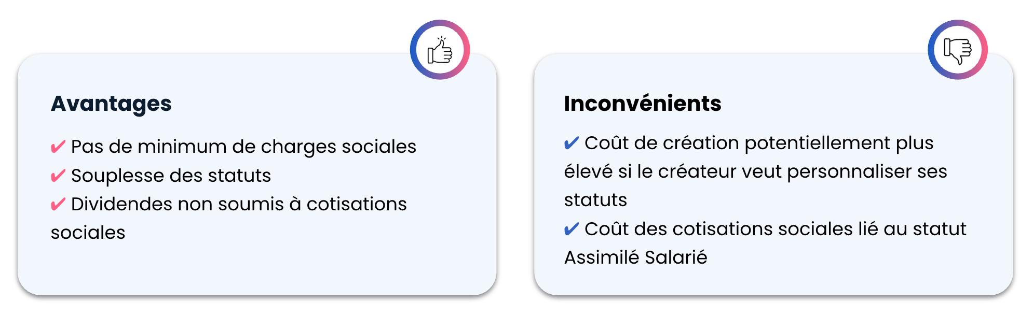Image resolution: width=1033 pixels, height=316 pixels.
Task: Click the thumbs-down icon above Inconvénients
Action: click(957, 50)
